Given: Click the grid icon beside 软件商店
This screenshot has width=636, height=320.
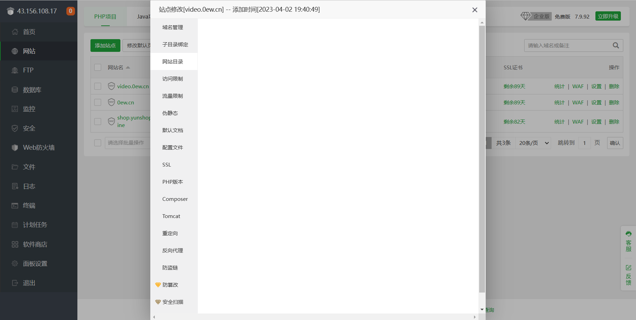Looking at the screenshot, I should click(x=15, y=244).
